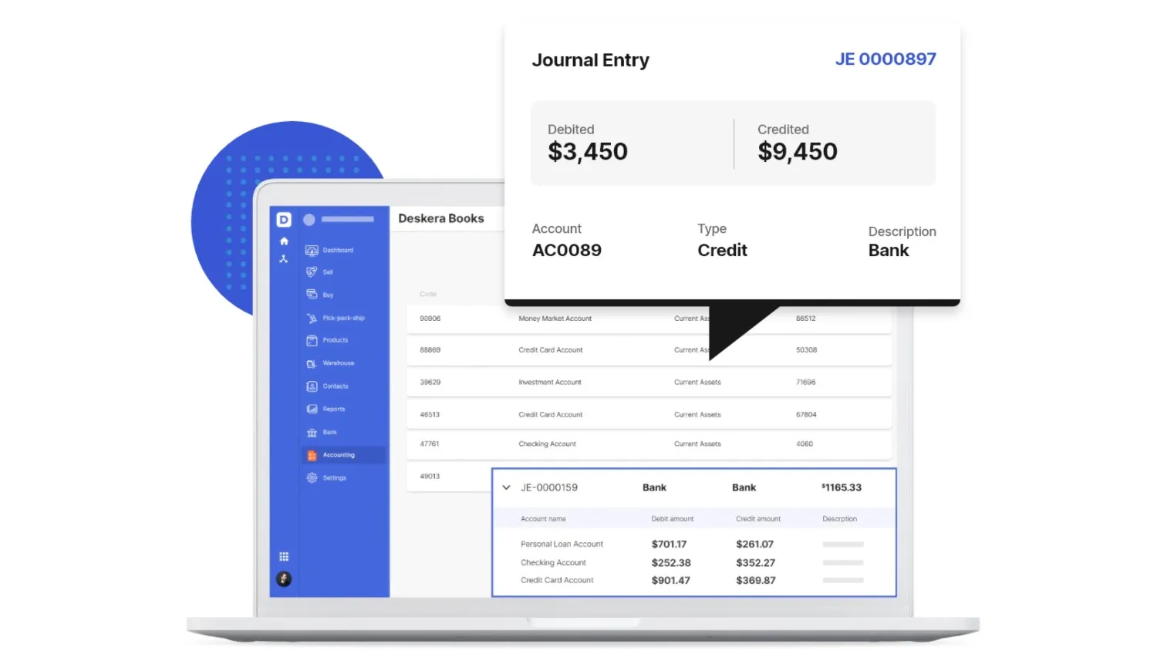
Task: Click the Dashboard gauge icon
Action: click(312, 251)
